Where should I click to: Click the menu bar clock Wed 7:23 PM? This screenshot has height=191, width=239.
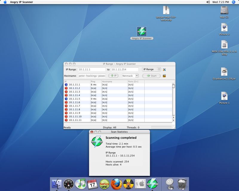click(x=220, y=2)
